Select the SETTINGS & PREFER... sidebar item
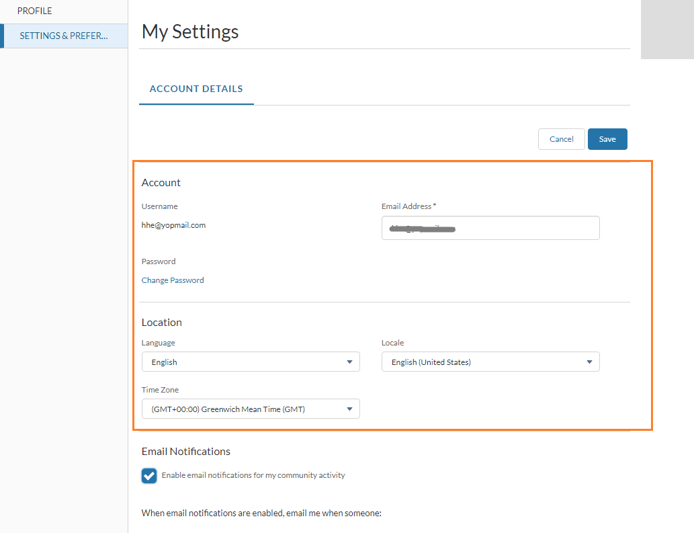This screenshot has height=533, width=694. coord(64,36)
